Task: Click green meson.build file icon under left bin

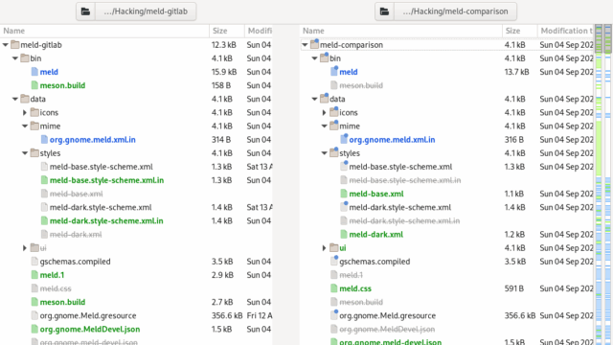Action: tap(34, 85)
